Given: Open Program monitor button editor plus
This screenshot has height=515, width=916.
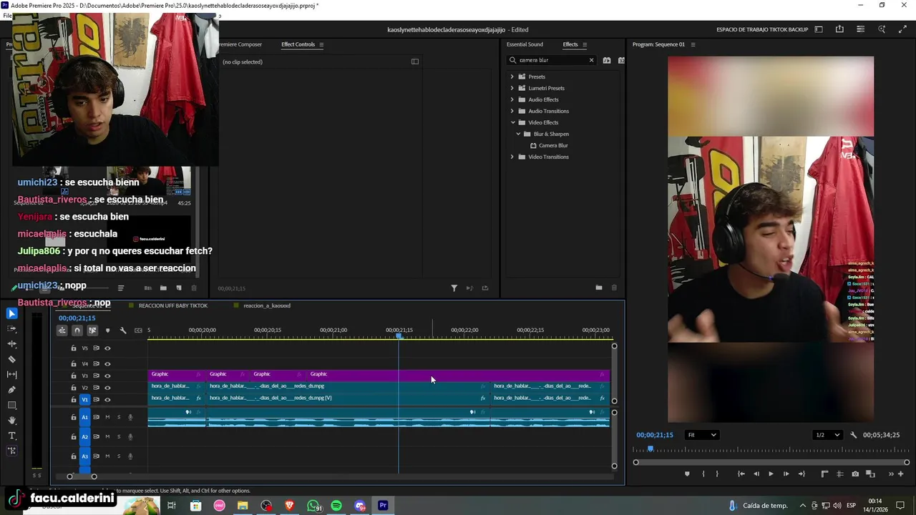Looking at the screenshot, I should click(900, 474).
